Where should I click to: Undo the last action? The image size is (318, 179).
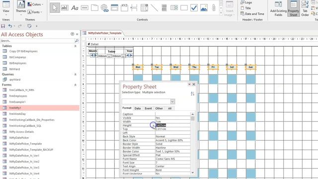[x=10, y=26]
